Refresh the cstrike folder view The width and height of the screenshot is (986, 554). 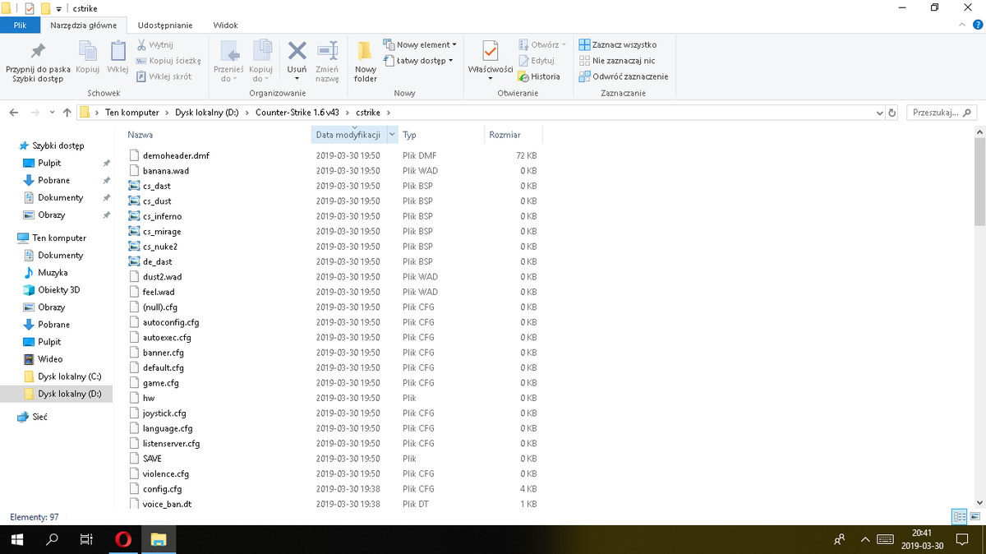(x=894, y=113)
